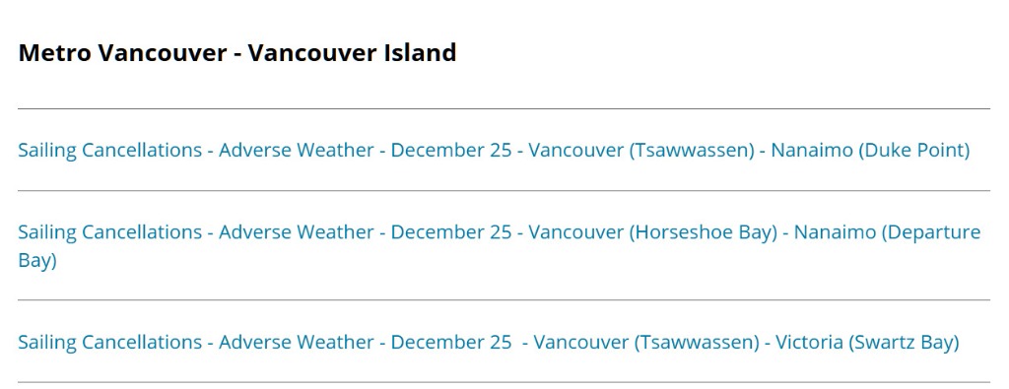Click 'Nanaimo (Duke Point)' text in first link
The width and height of the screenshot is (1009, 389).
coord(870,151)
